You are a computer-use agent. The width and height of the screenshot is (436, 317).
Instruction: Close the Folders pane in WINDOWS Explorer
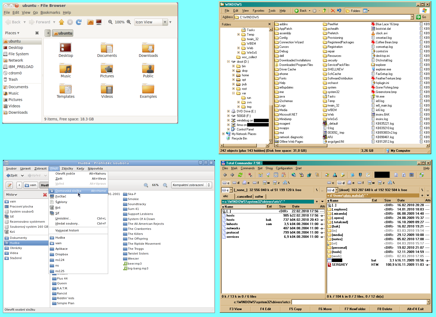270,24
